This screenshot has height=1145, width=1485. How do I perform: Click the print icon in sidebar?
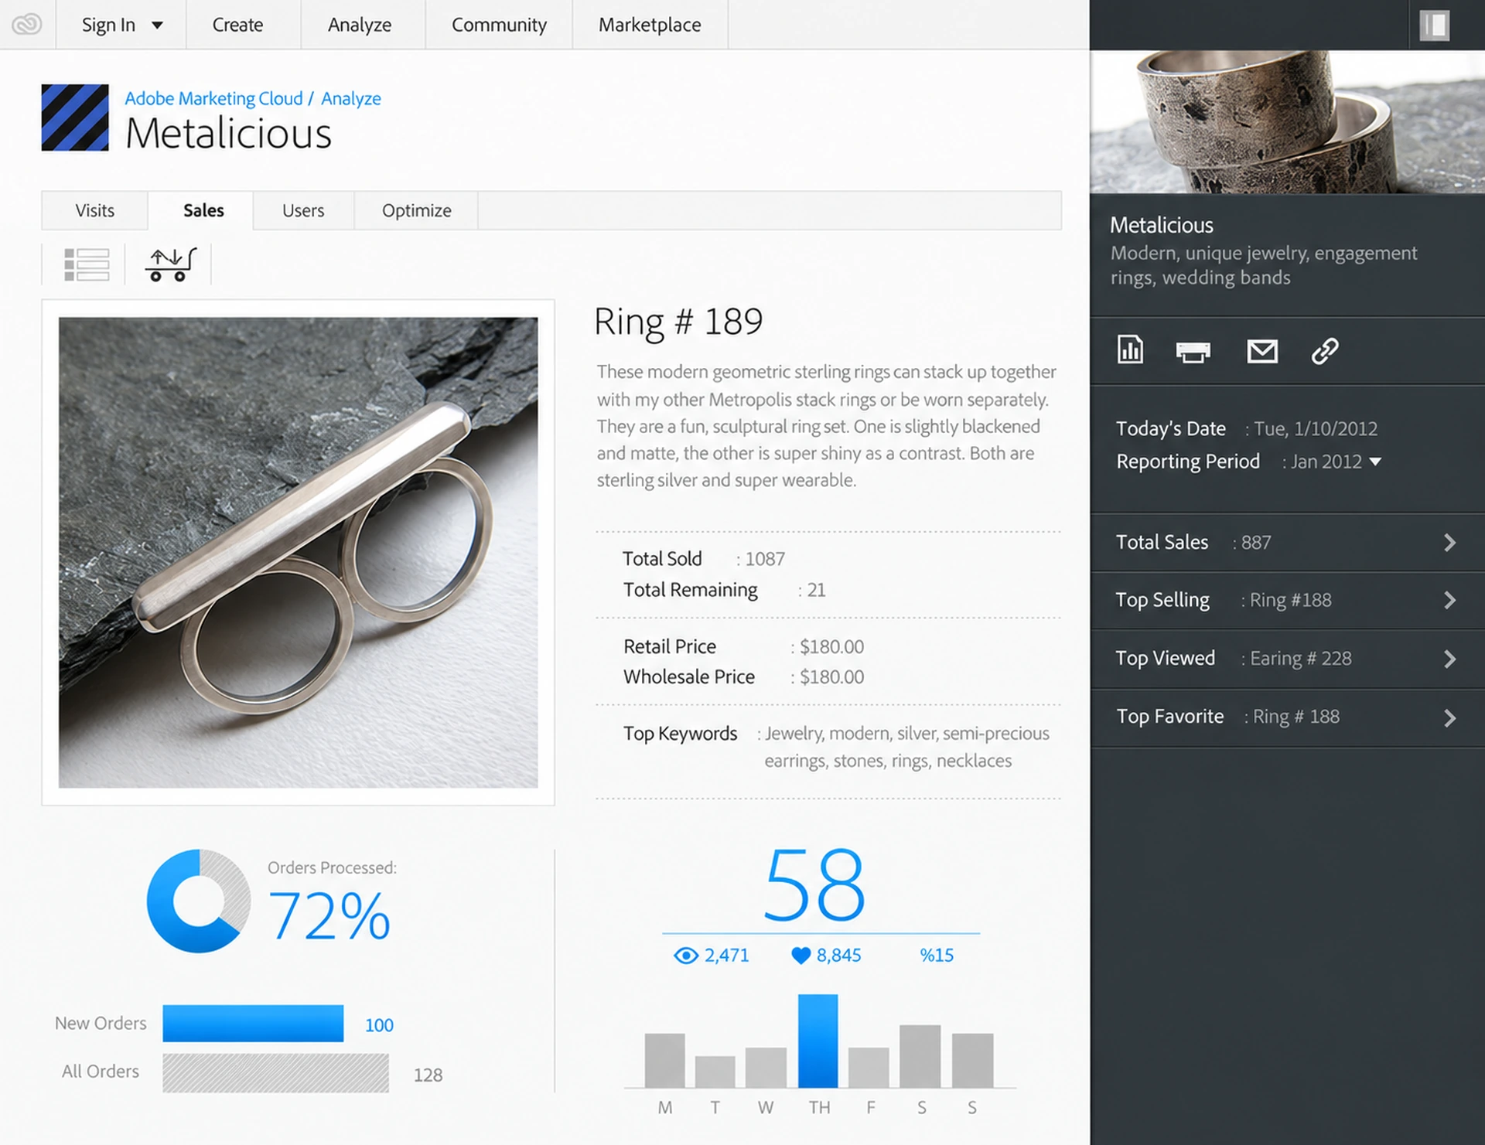[x=1193, y=352]
